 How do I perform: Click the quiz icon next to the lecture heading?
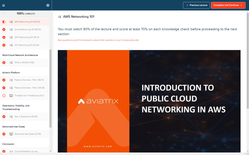click(x=59, y=17)
